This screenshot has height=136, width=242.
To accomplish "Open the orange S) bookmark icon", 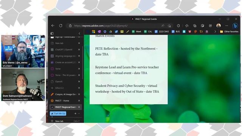I will click(x=201, y=32).
